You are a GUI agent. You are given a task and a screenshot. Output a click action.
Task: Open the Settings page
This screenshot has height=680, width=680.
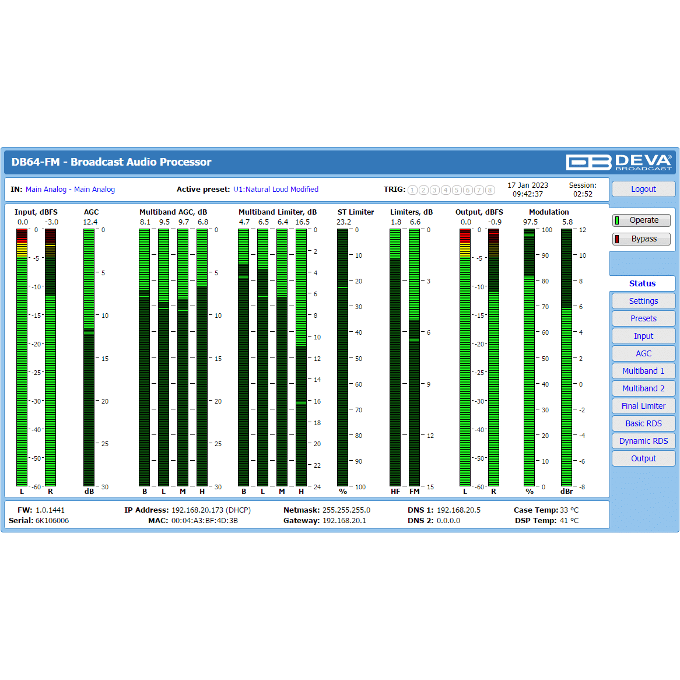[643, 301]
